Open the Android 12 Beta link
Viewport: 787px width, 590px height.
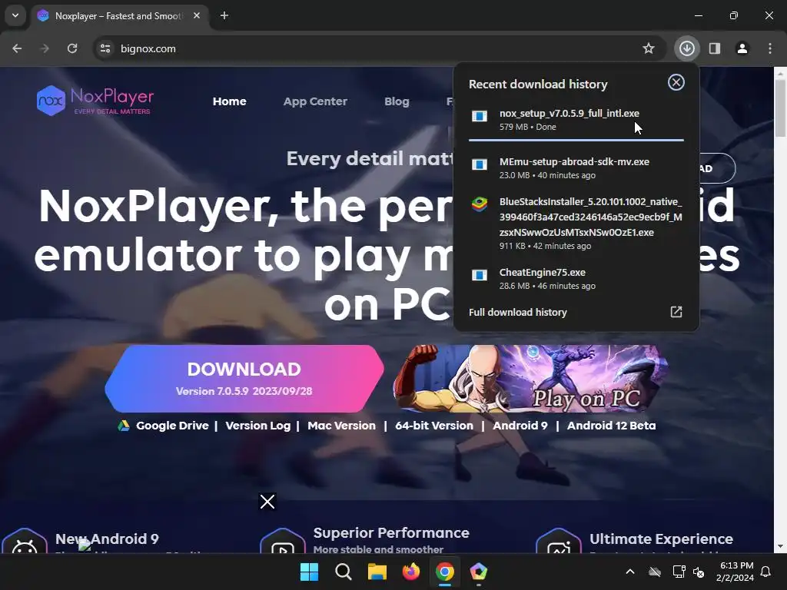click(611, 426)
